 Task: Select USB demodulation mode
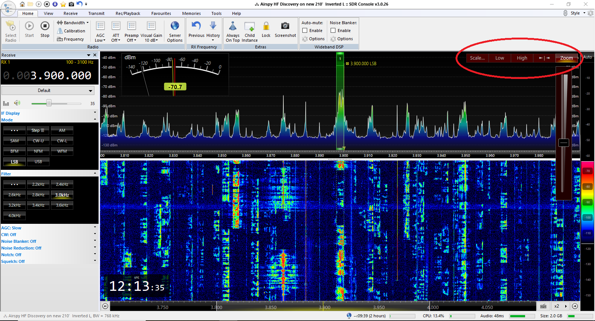[38, 162]
